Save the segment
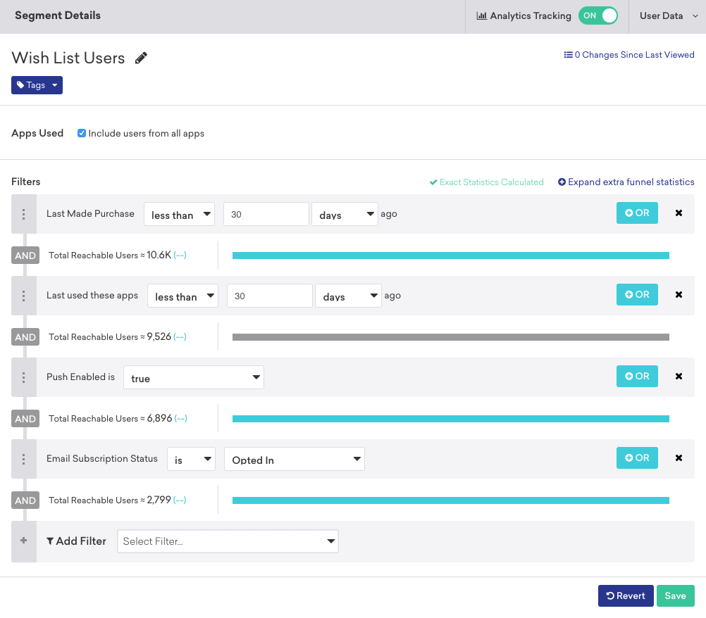Screen dimensions: 706x618 pyautogui.click(x=676, y=596)
